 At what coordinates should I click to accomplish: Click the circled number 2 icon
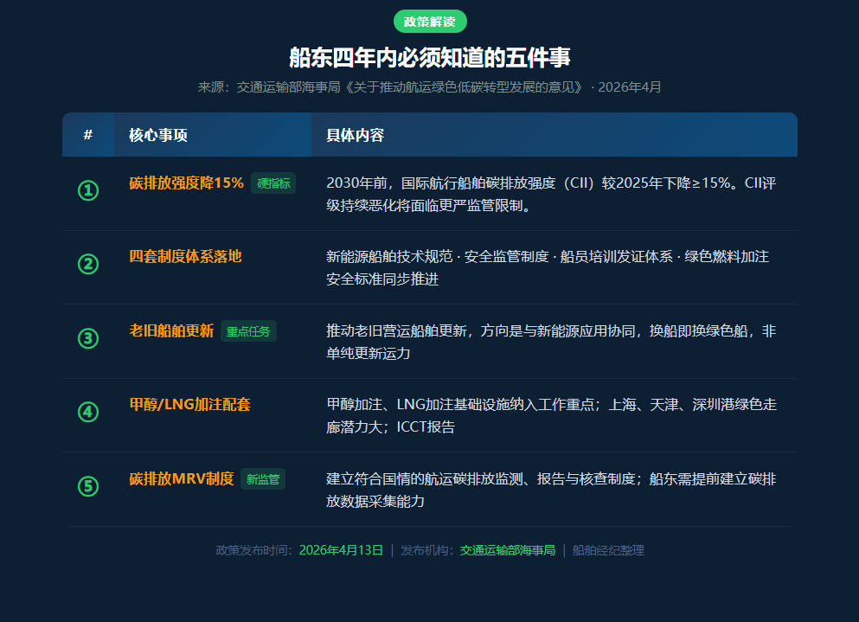click(88, 264)
